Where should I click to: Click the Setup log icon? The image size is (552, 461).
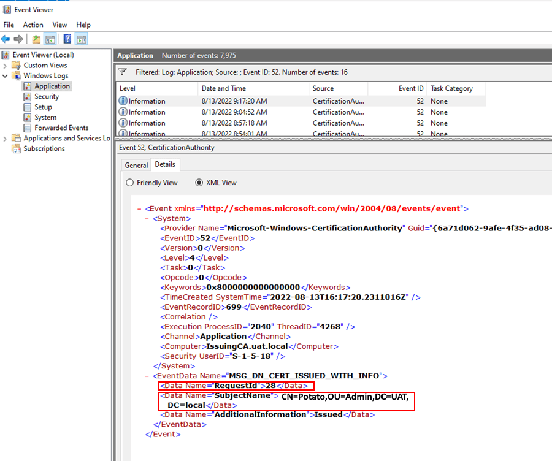pyautogui.click(x=27, y=107)
